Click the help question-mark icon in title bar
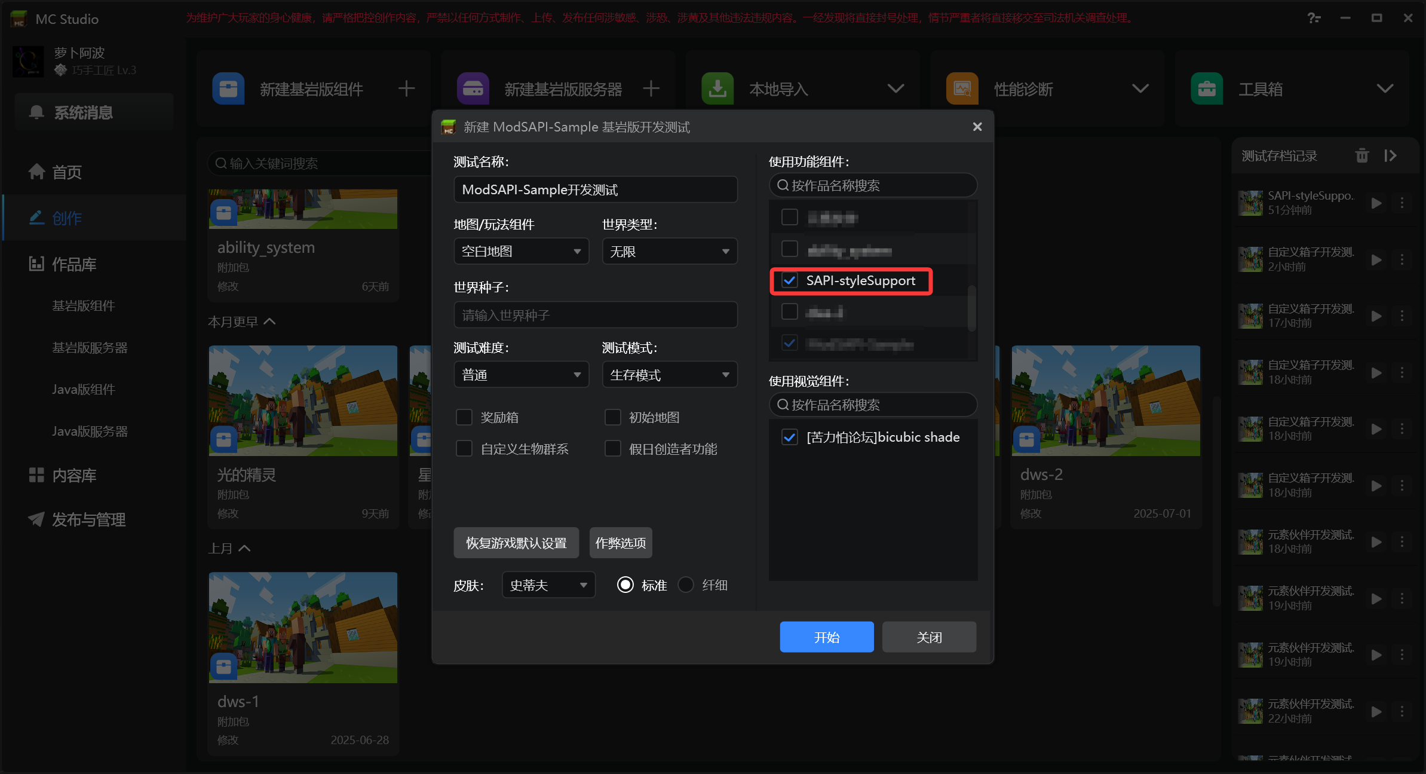The width and height of the screenshot is (1426, 774). (1314, 18)
